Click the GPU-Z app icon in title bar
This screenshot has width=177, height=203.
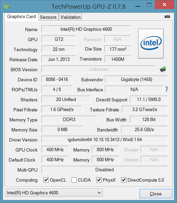[x=7, y=6]
